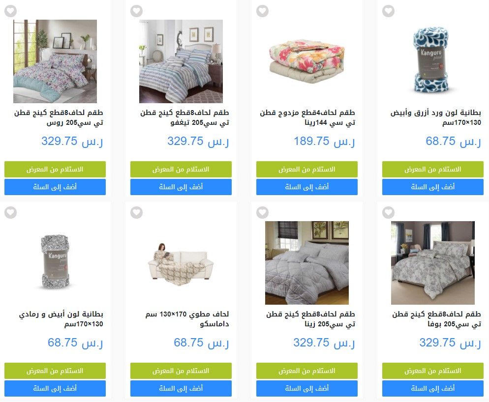Add white and grey blanket to cart
The width and height of the screenshot is (489, 402).
(55, 388)
